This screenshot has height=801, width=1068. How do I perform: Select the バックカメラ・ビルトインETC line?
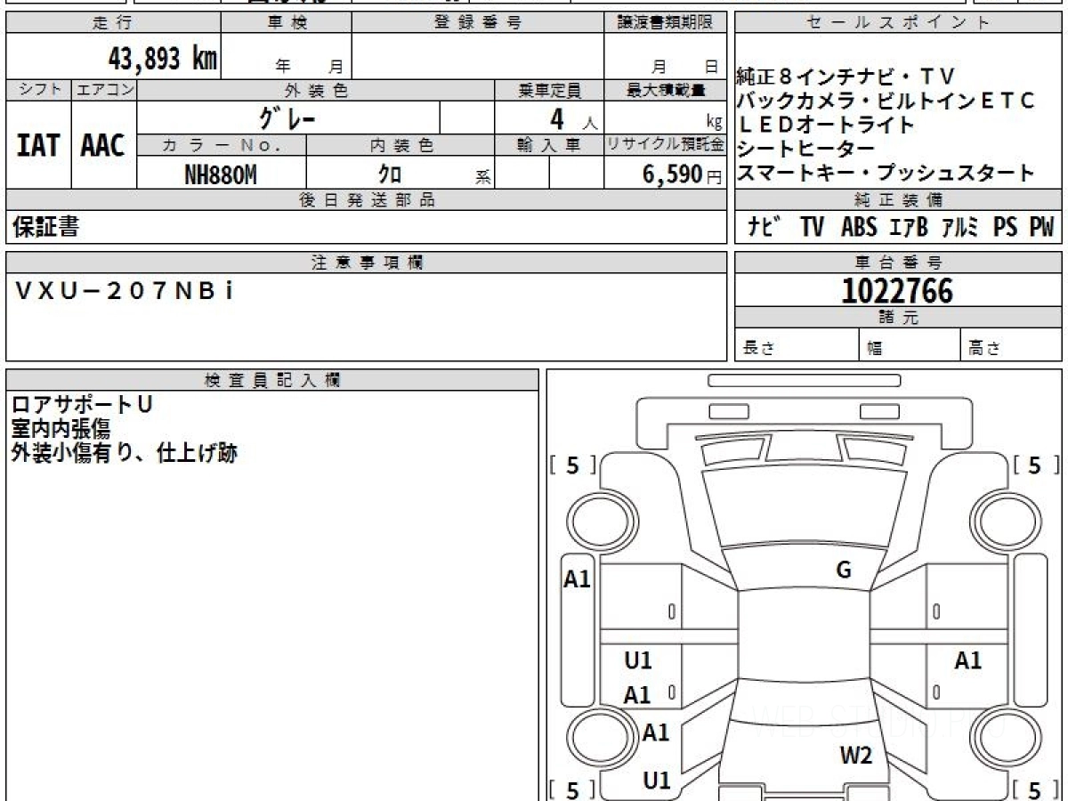[887, 101]
